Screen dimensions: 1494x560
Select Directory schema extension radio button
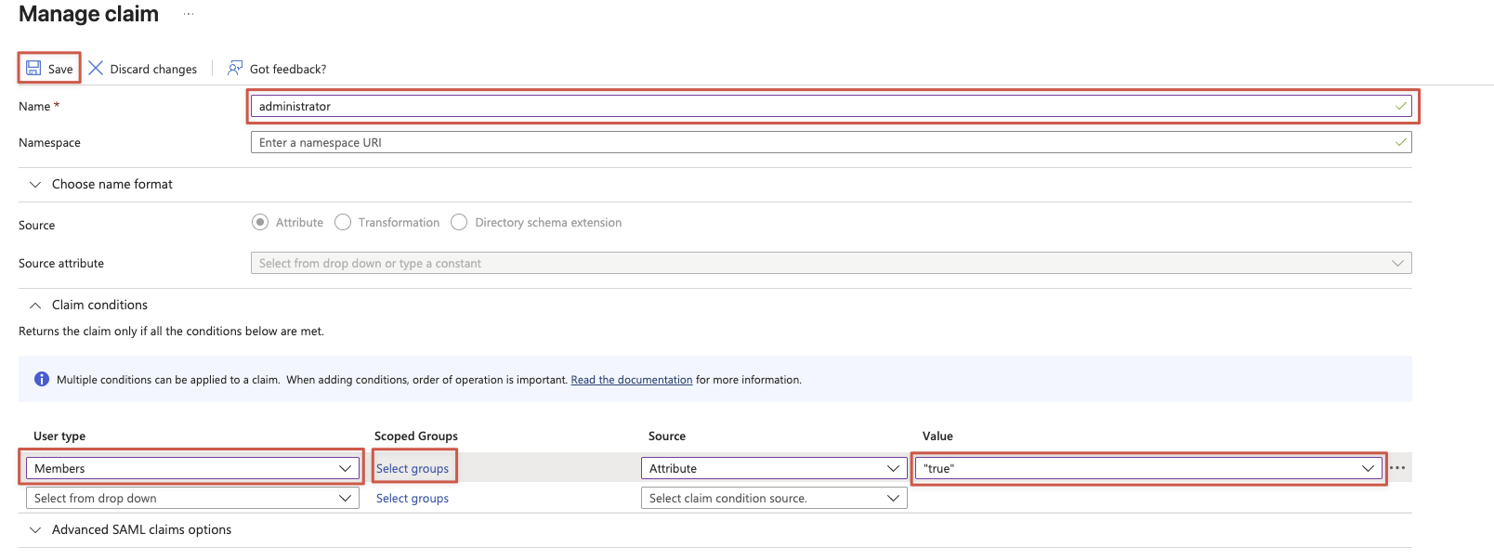pyautogui.click(x=459, y=222)
